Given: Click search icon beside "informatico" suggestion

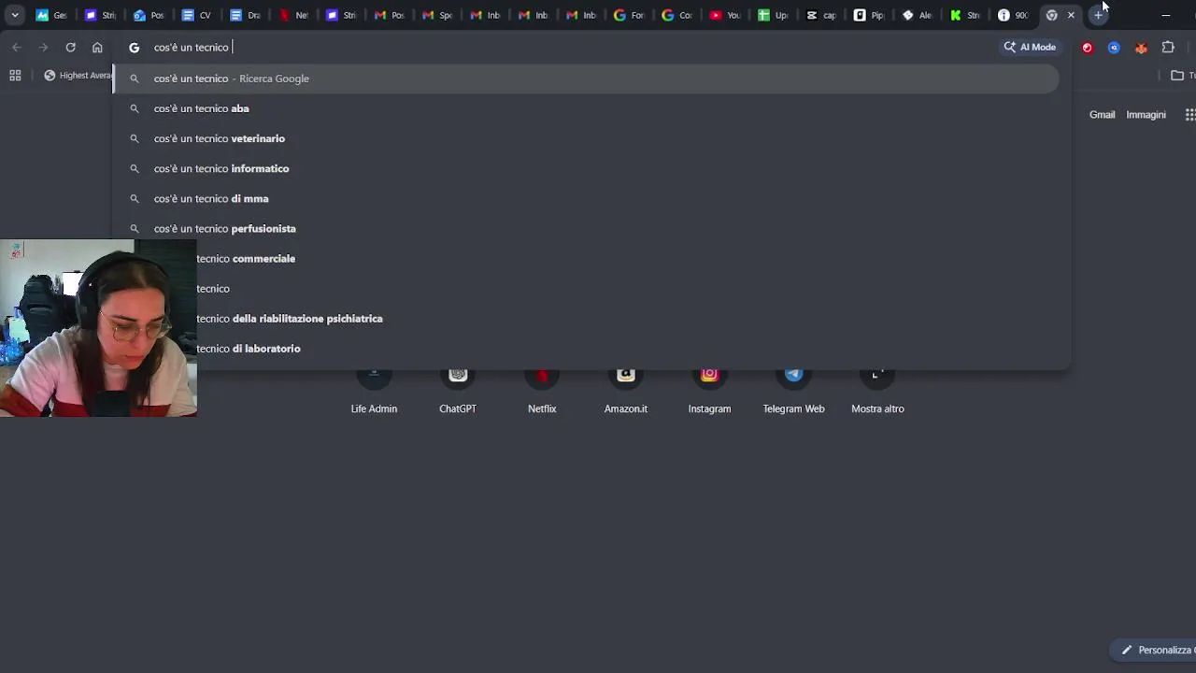Looking at the screenshot, I should [x=134, y=168].
